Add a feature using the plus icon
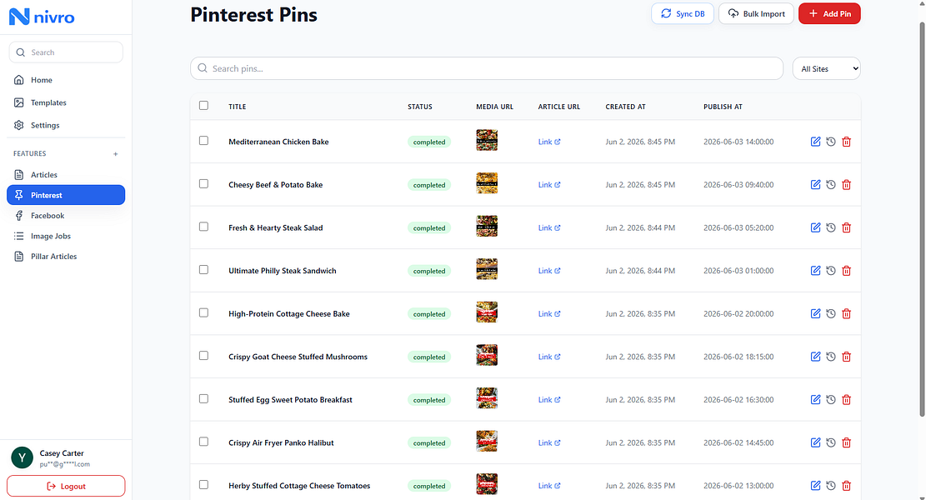Viewport: 926px width, 500px height. click(x=116, y=154)
